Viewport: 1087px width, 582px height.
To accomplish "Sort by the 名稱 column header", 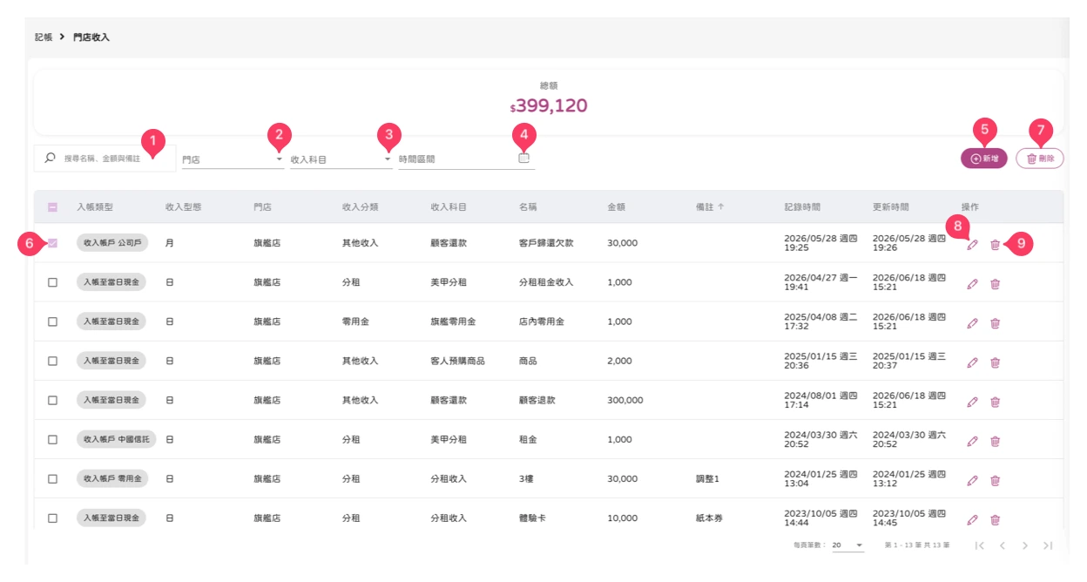I will pyautogui.click(x=528, y=207).
